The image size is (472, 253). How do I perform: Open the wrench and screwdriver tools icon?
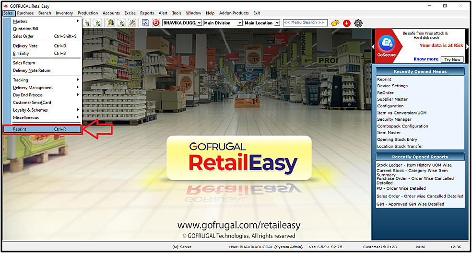132,23
